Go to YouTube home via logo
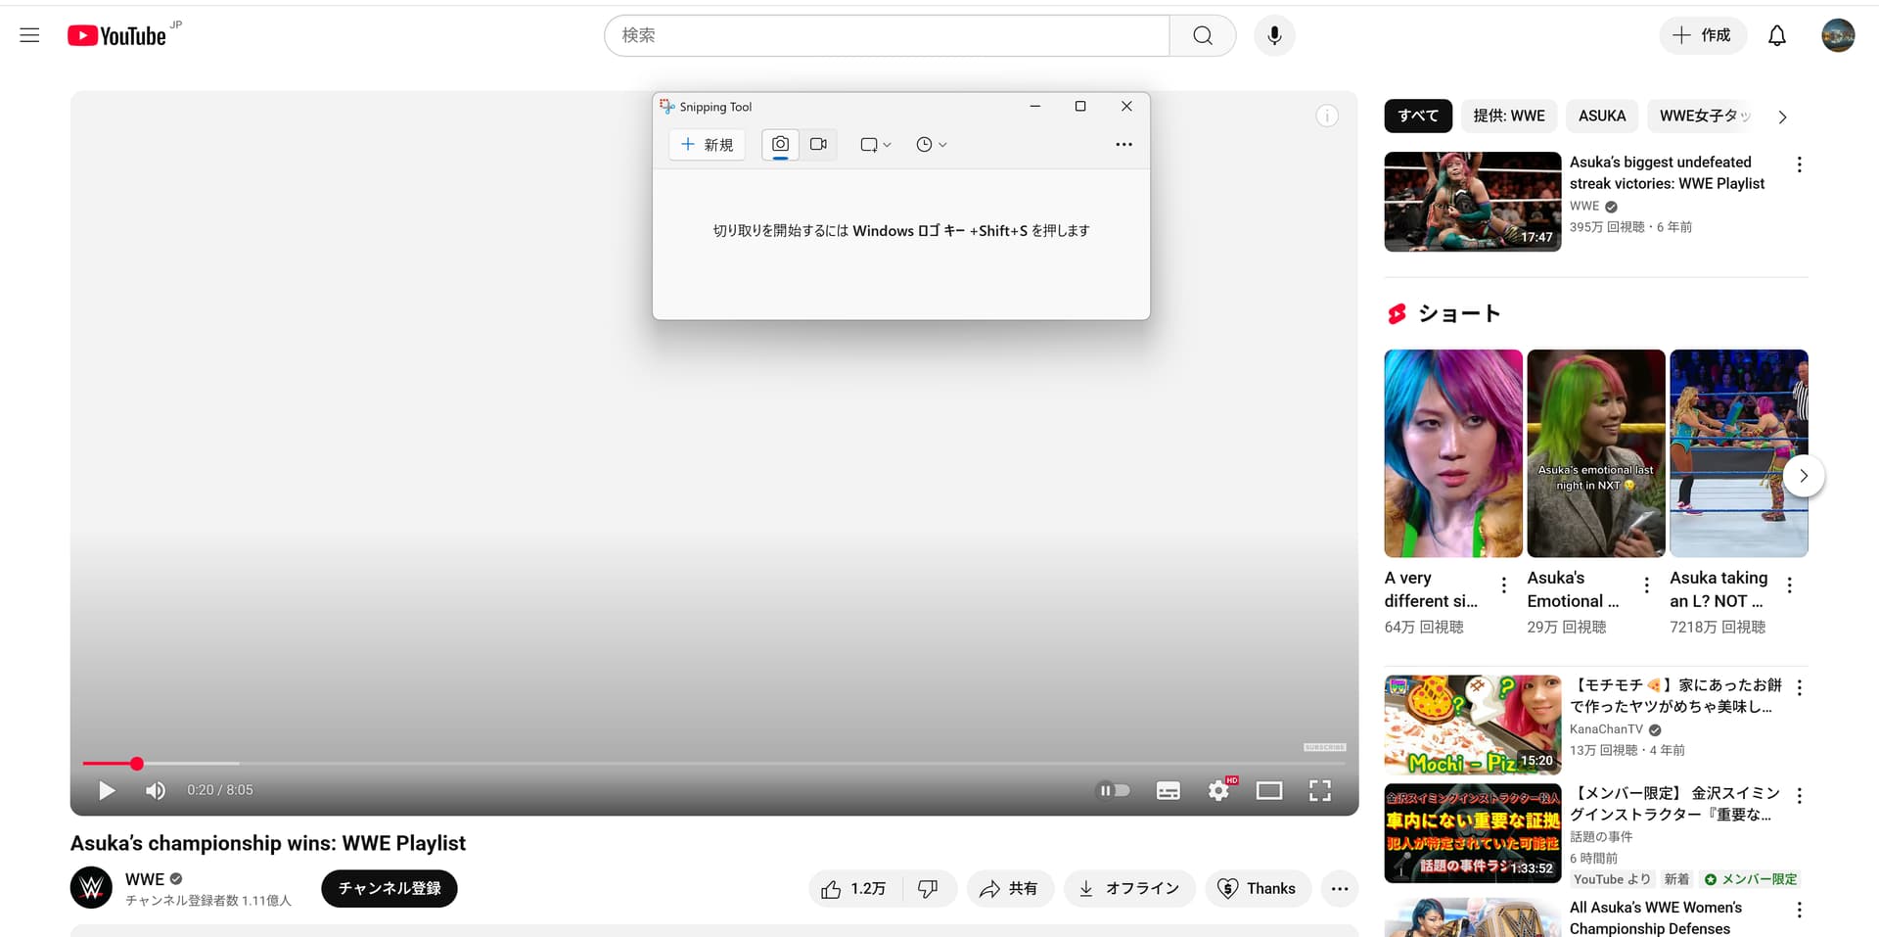The width and height of the screenshot is (1879, 937). [x=117, y=35]
